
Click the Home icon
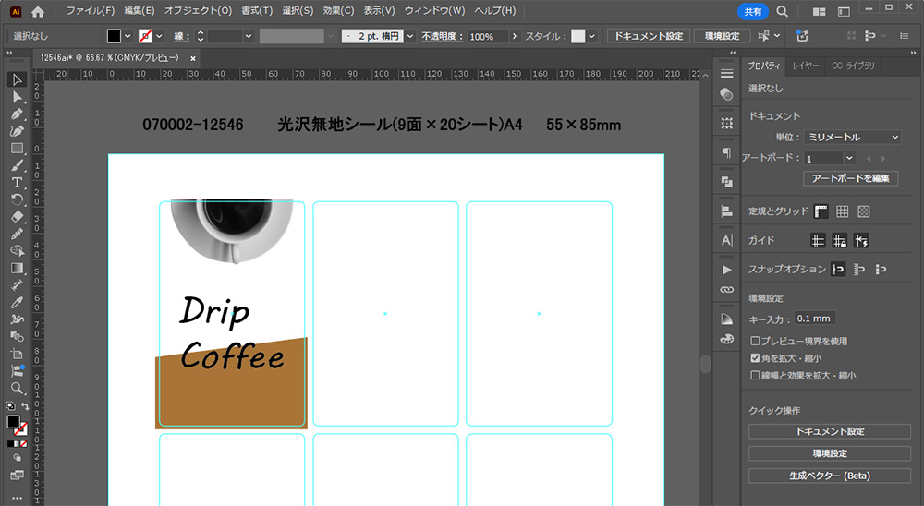pyautogui.click(x=38, y=11)
